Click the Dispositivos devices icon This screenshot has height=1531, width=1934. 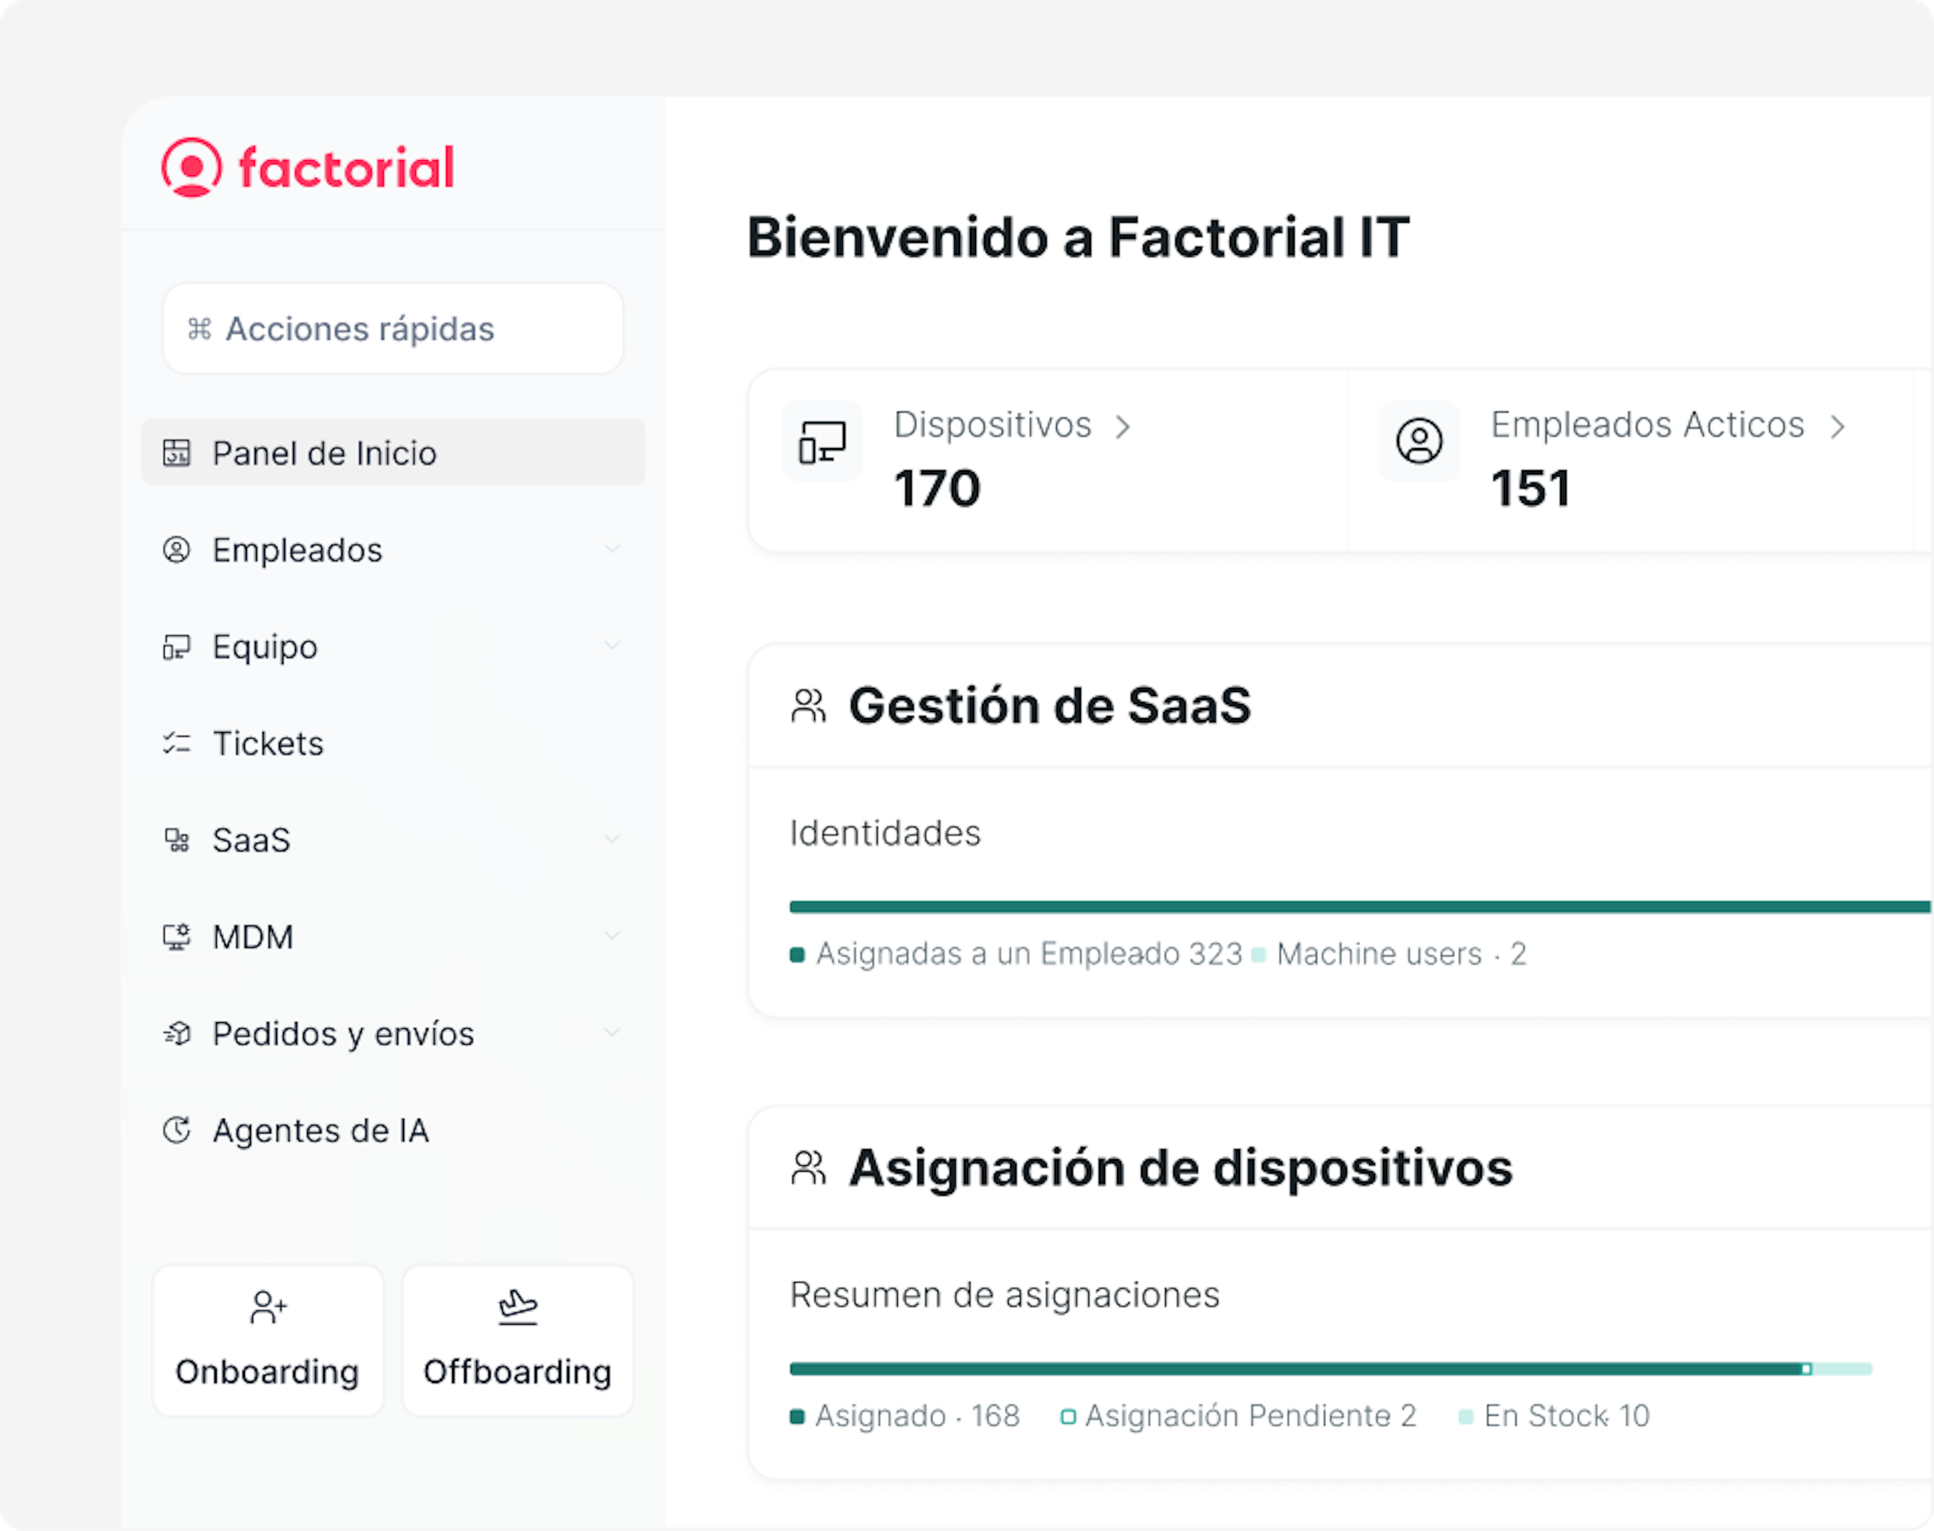[x=822, y=442]
